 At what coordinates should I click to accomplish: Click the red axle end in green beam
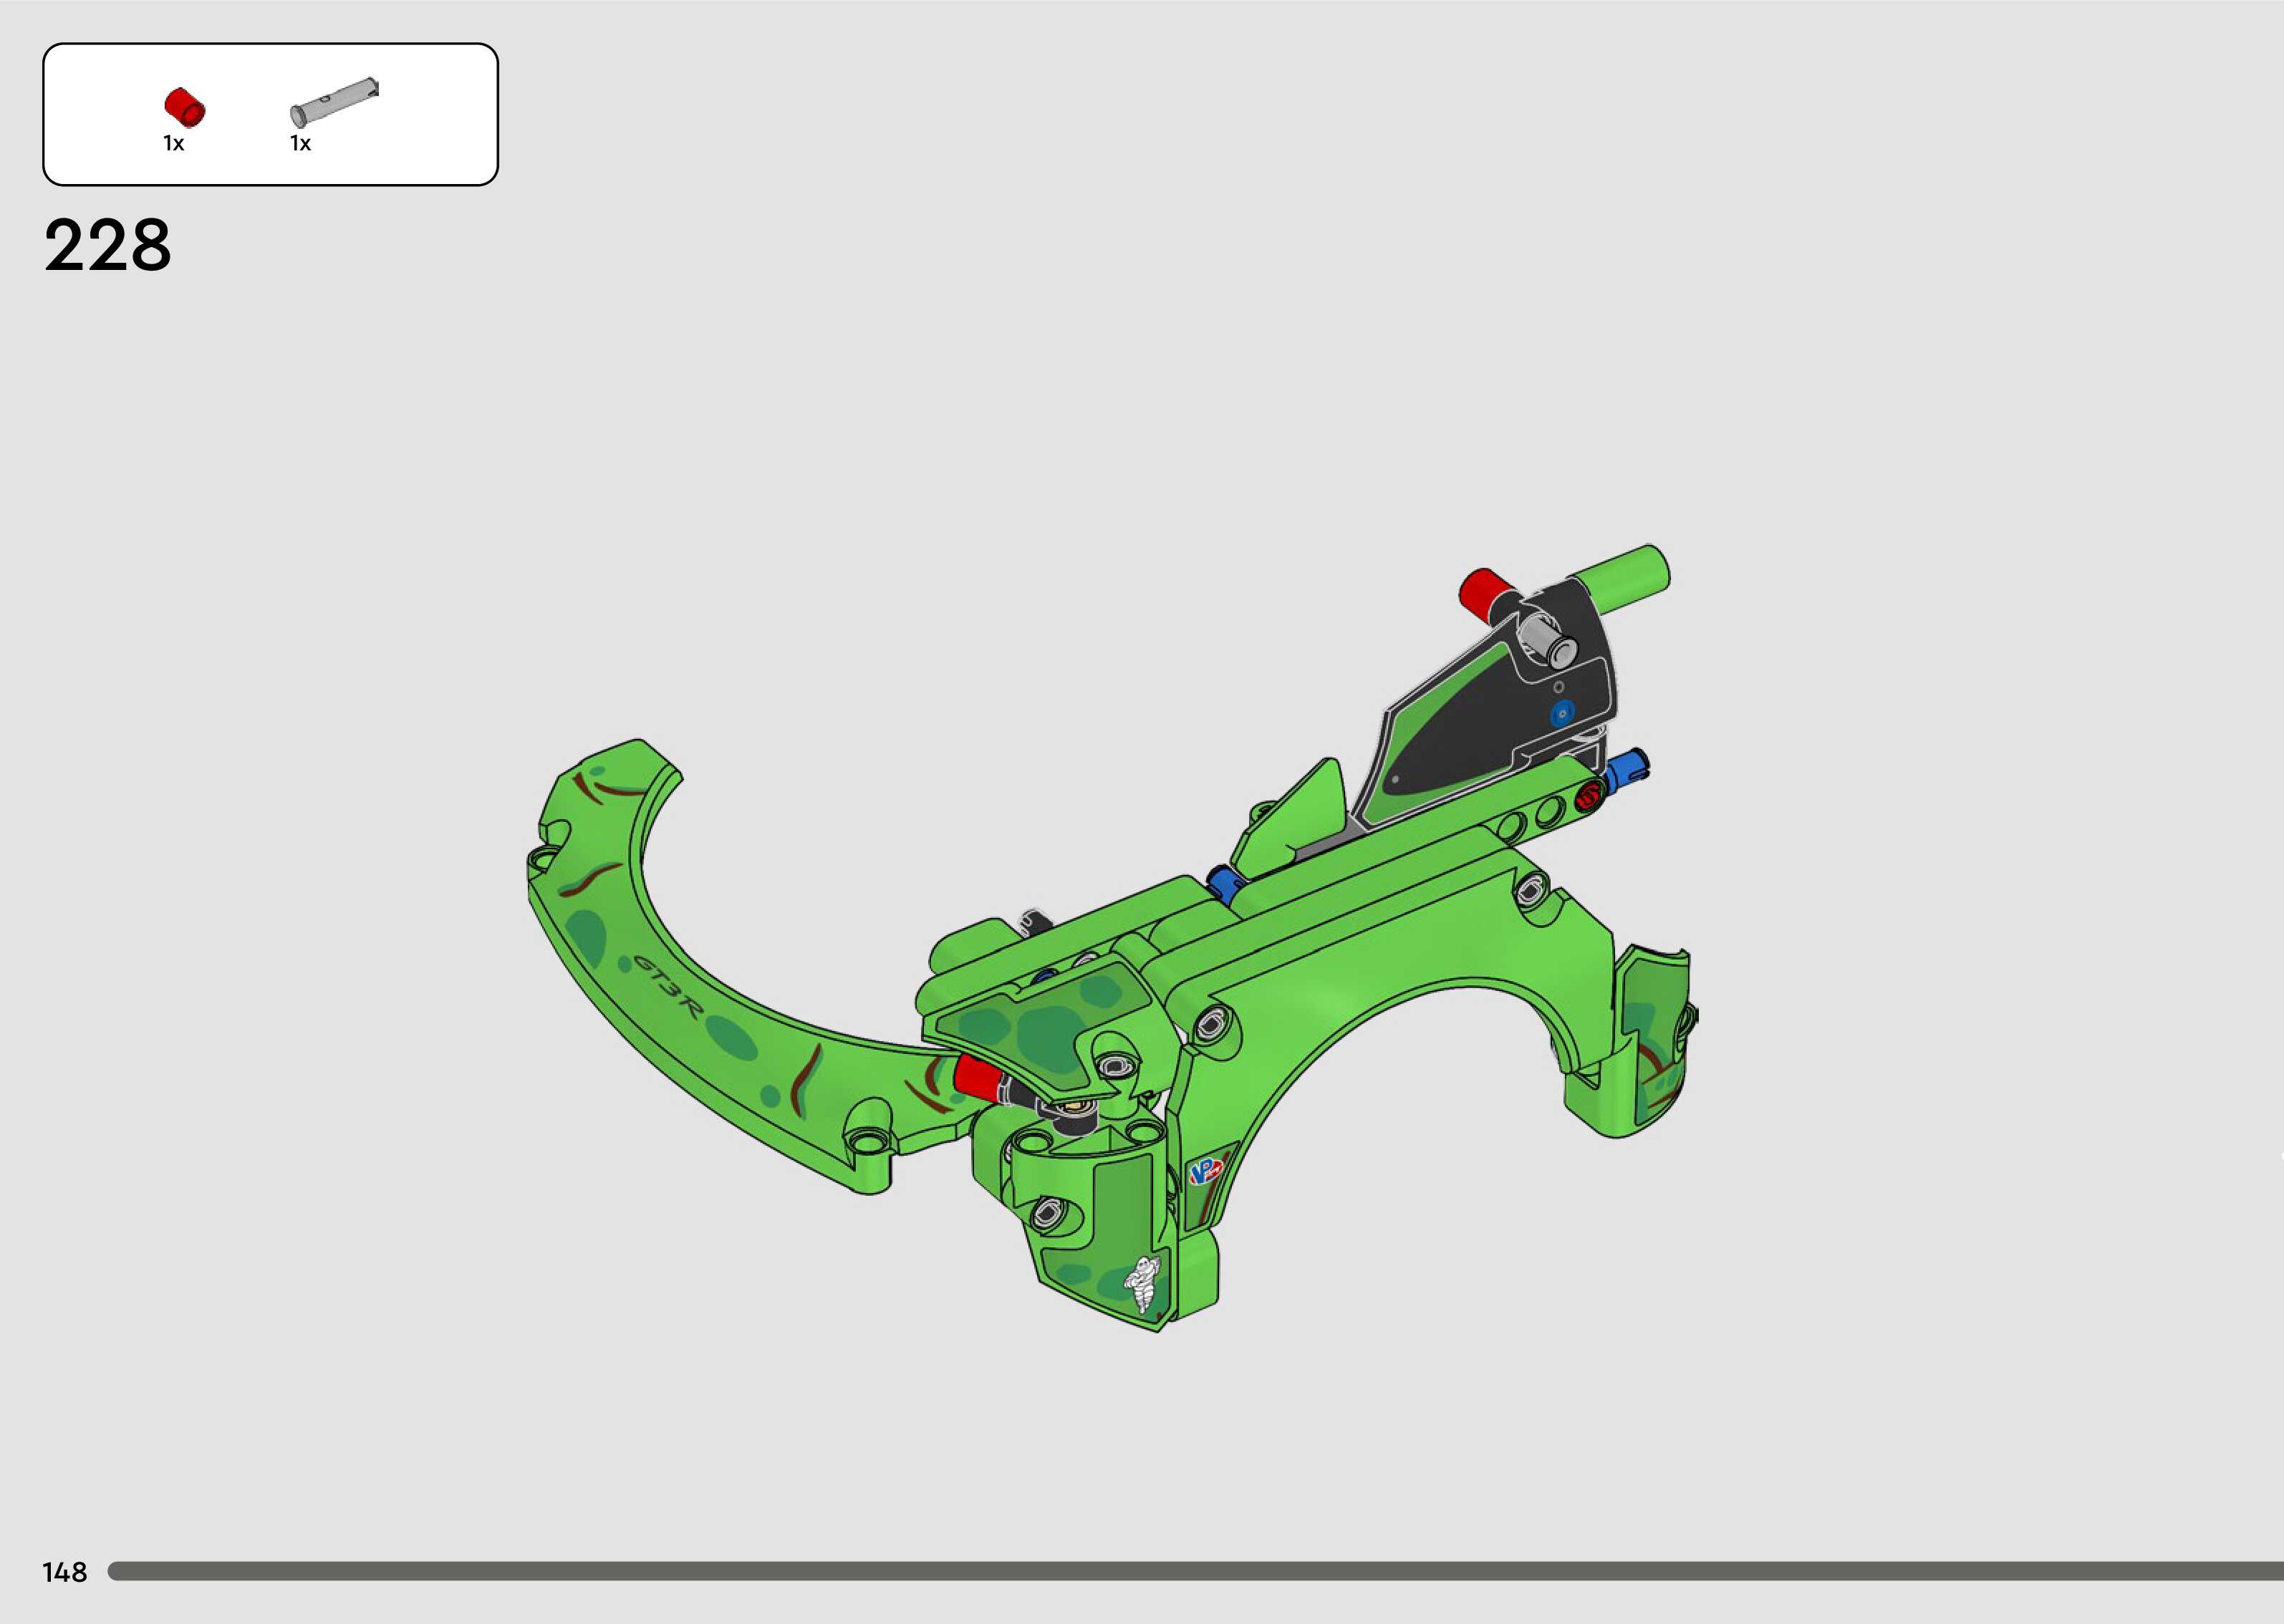1589,796
